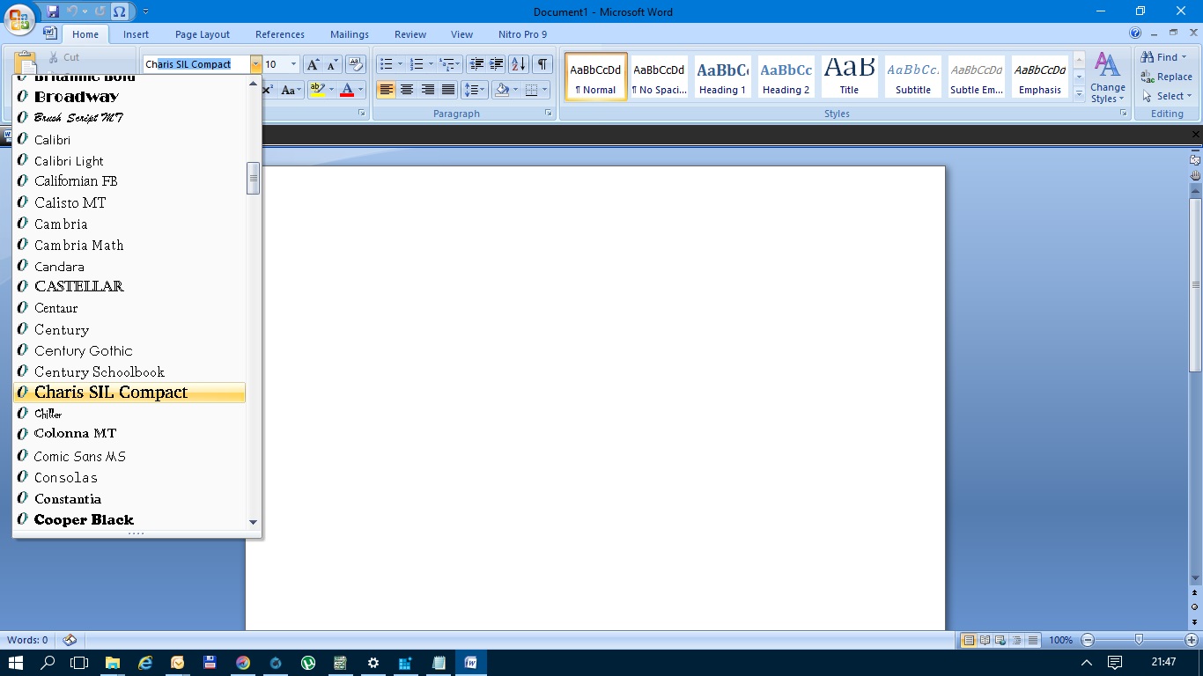1203x676 pixels.
Task: Open Internet Explorer from taskbar
Action: pos(145,663)
